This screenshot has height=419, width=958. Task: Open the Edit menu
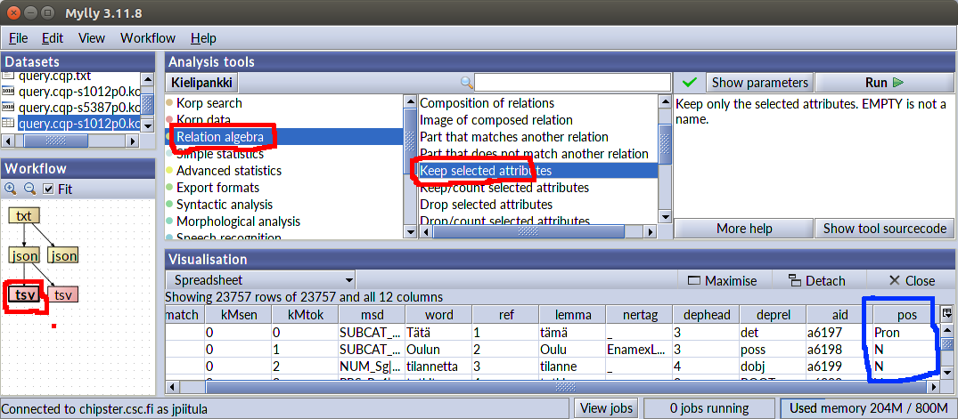pyautogui.click(x=53, y=38)
